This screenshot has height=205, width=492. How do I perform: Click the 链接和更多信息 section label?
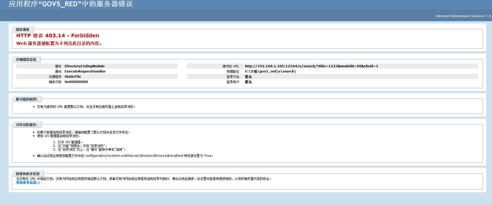[x=28, y=174]
